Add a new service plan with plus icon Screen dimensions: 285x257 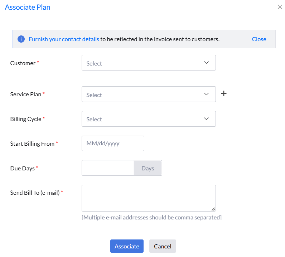[224, 93]
